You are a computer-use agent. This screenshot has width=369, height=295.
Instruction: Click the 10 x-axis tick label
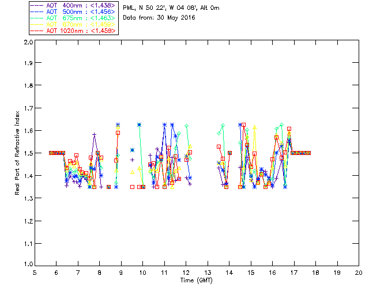pos(142,273)
